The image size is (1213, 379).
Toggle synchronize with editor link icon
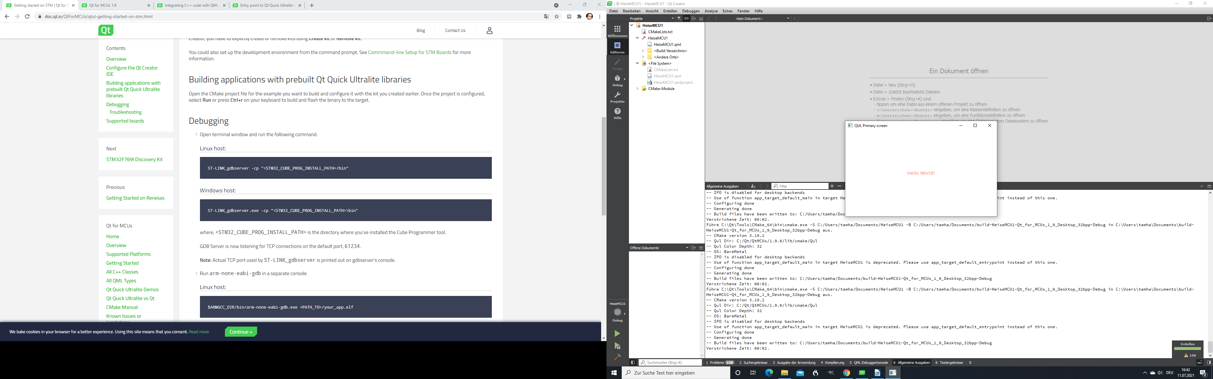pyautogui.click(x=686, y=18)
